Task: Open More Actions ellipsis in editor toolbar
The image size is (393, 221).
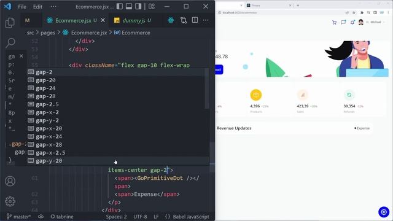Action: tap(206, 20)
